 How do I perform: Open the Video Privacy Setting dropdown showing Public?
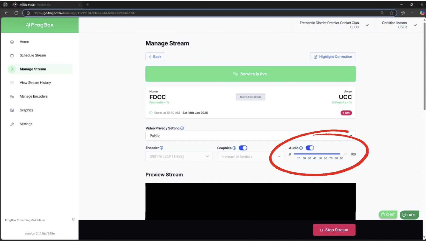click(x=251, y=136)
